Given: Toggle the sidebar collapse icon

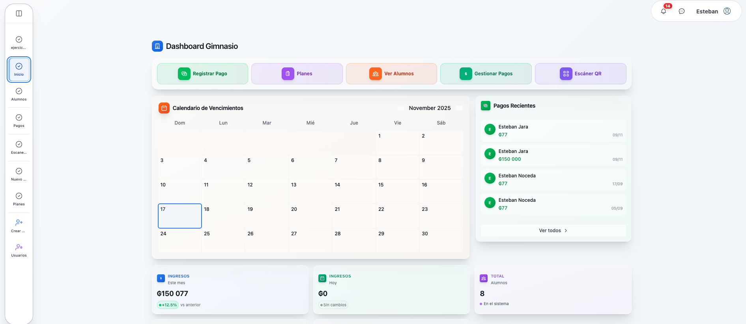Looking at the screenshot, I should tap(19, 13).
